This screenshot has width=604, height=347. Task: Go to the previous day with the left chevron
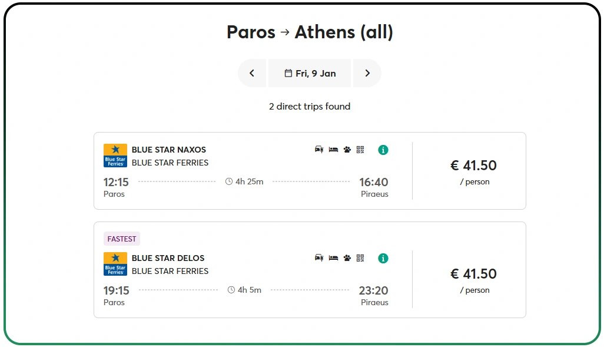(x=252, y=73)
